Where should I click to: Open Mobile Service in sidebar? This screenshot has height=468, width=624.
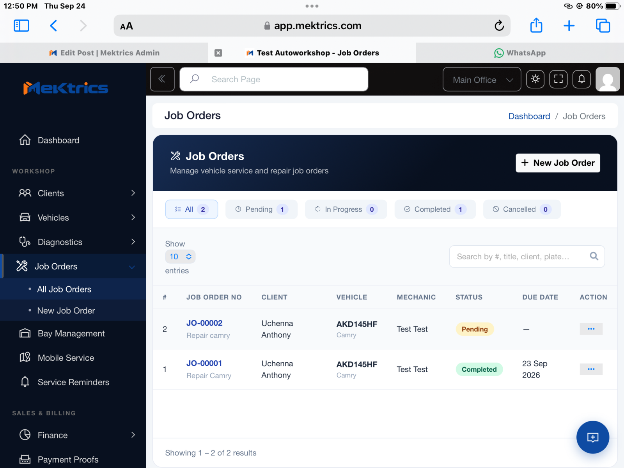tap(73, 358)
